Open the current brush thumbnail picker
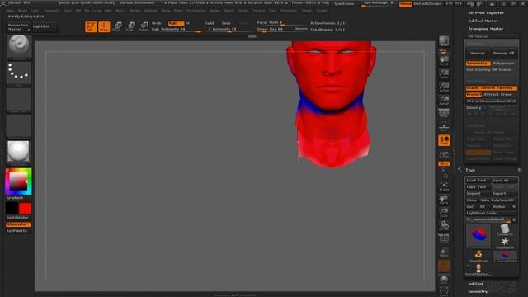Screen dimensions: 528x297 19,47
